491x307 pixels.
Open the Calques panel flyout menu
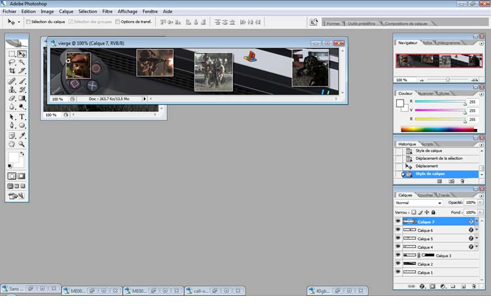(x=481, y=196)
